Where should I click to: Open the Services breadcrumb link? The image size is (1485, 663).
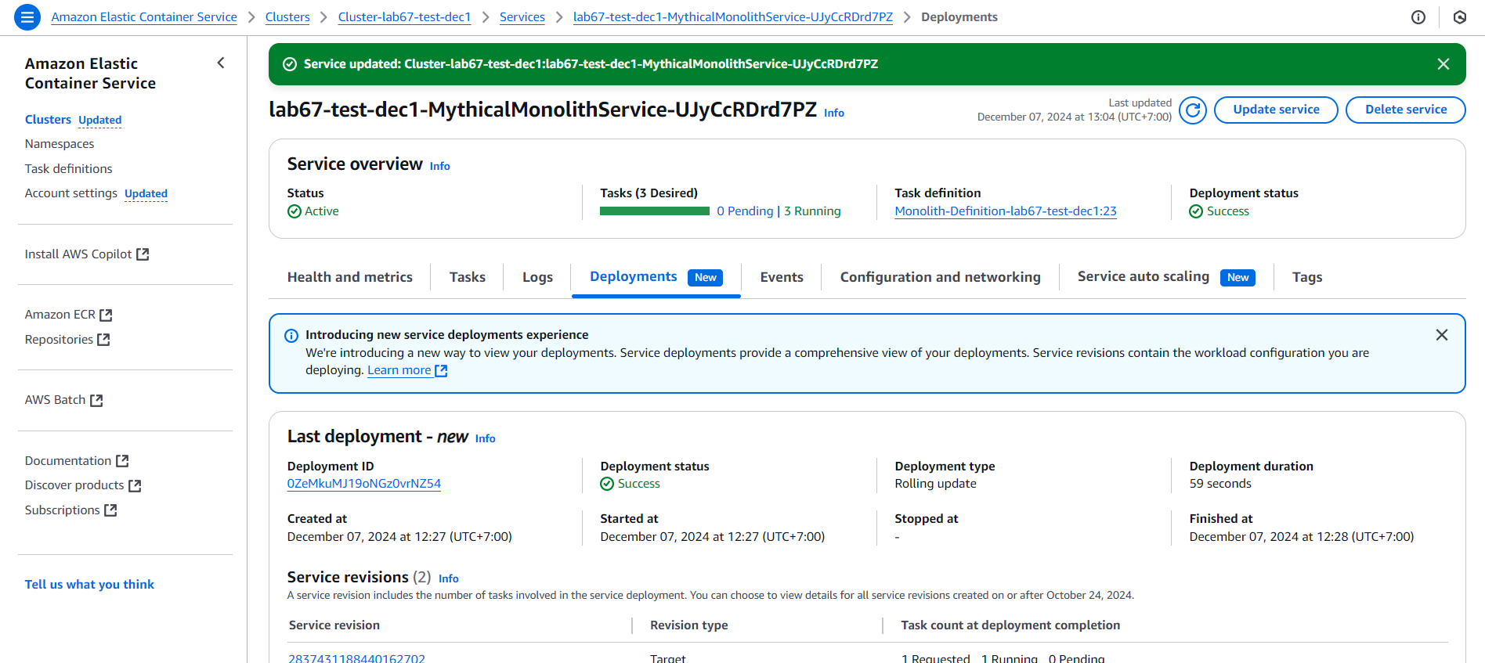(522, 17)
